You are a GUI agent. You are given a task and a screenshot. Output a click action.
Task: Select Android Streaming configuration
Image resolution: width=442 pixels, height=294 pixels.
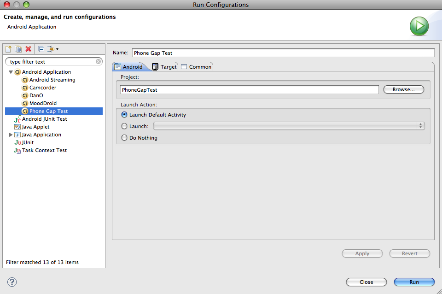point(52,80)
